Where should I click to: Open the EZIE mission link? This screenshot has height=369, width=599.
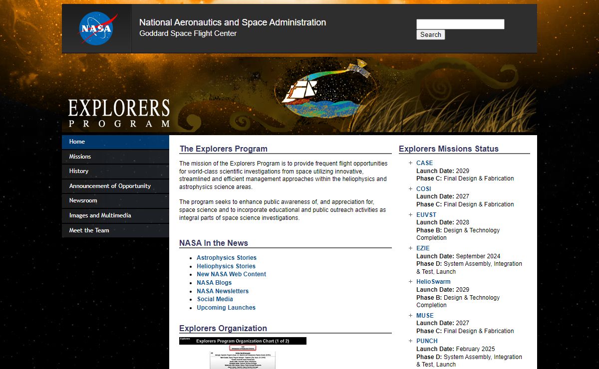(x=423, y=248)
